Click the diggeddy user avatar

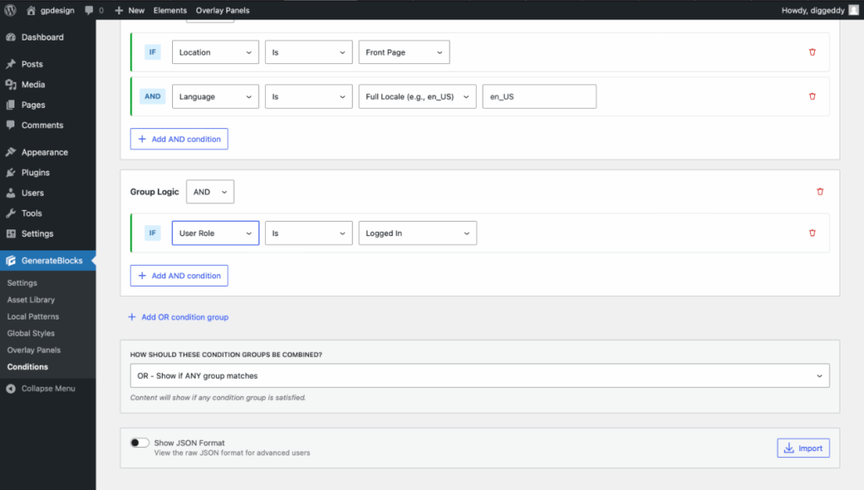tap(854, 10)
